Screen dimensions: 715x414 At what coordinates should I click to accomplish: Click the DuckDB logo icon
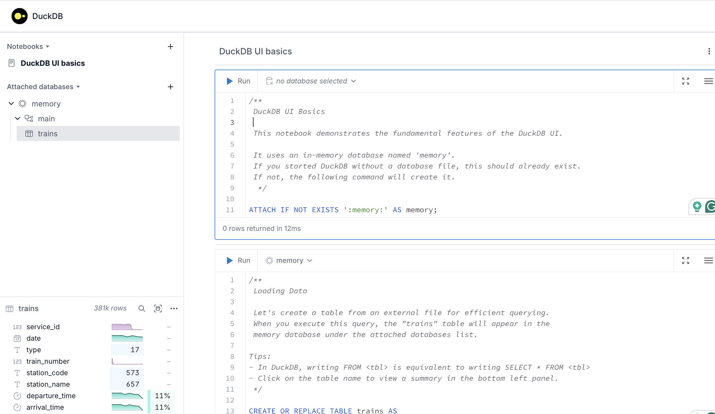[x=19, y=16]
